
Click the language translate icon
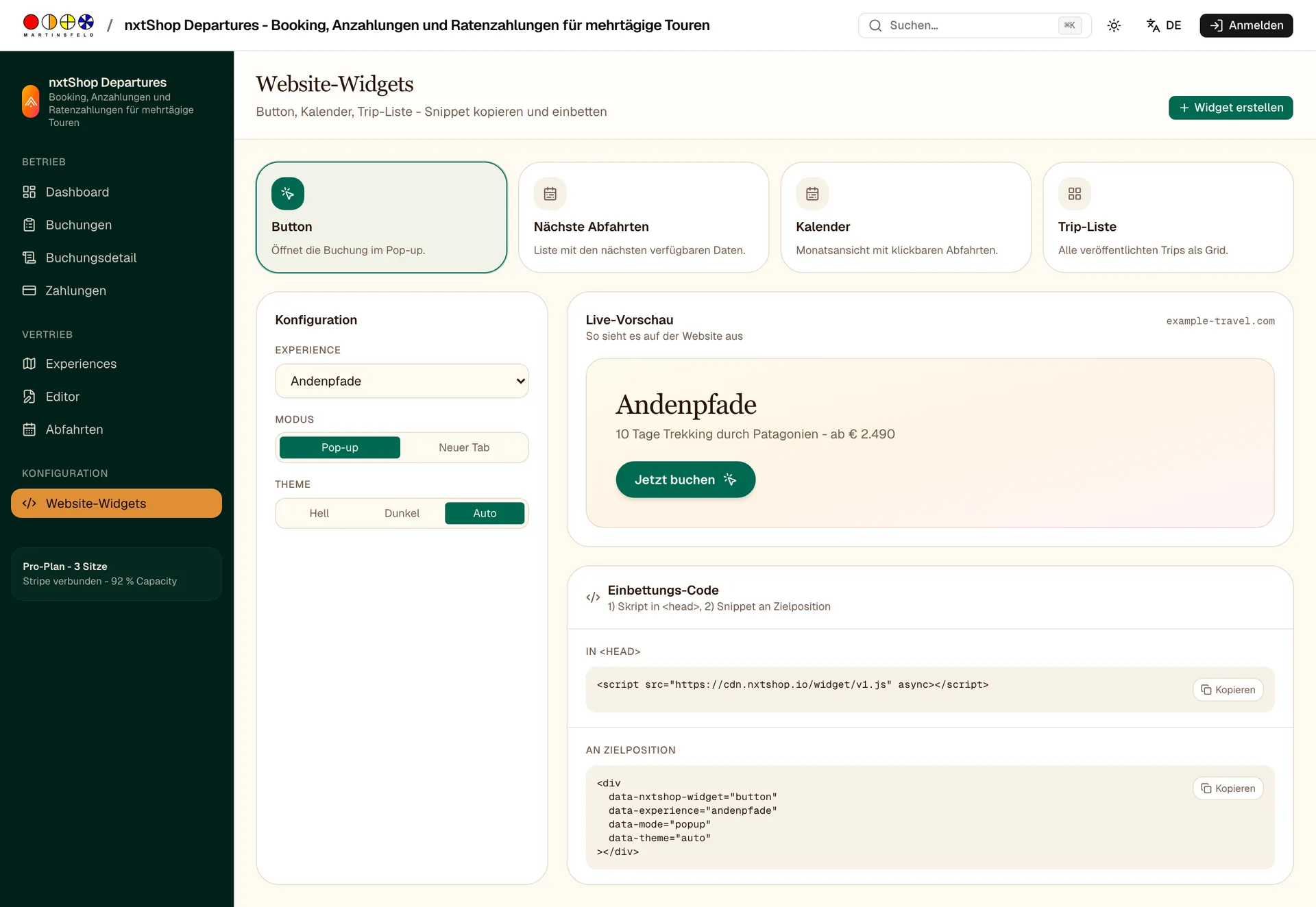click(1153, 25)
